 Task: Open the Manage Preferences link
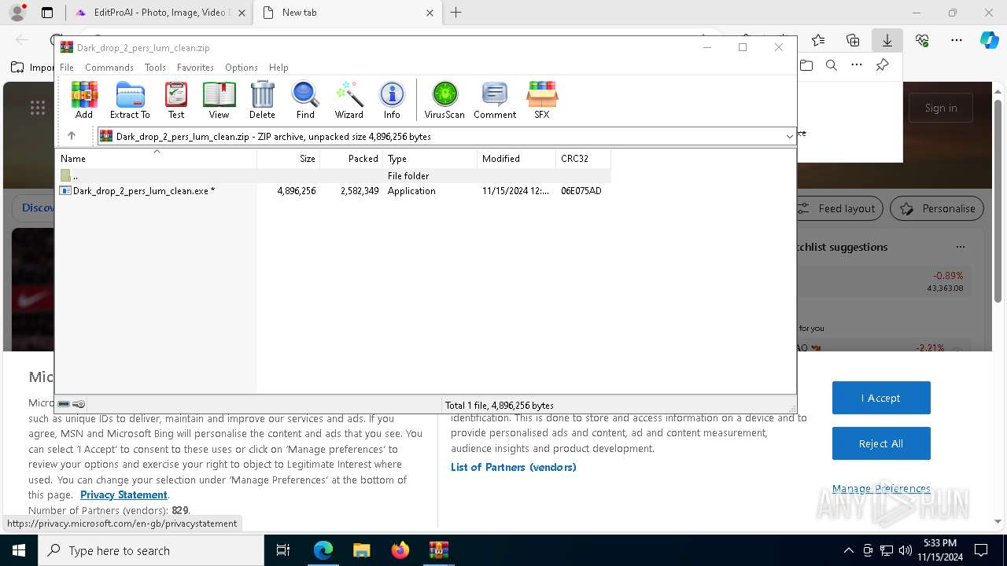(881, 489)
